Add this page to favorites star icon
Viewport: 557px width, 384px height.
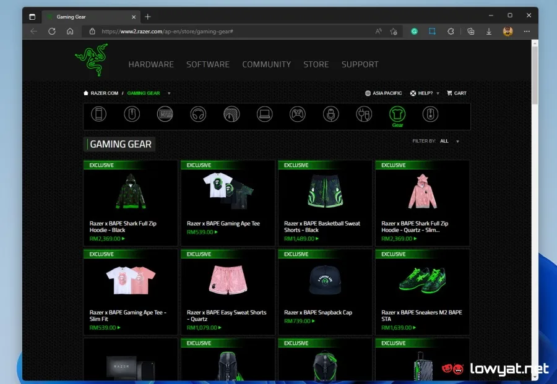(x=394, y=32)
